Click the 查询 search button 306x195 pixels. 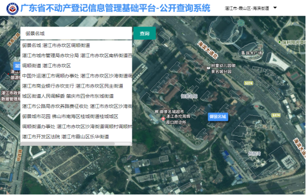(x=145, y=33)
